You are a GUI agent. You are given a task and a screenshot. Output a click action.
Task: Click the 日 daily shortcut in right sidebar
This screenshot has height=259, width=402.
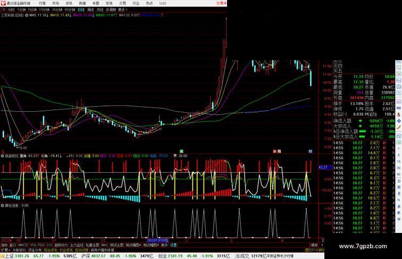pyautogui.click(x=399, y=181)
